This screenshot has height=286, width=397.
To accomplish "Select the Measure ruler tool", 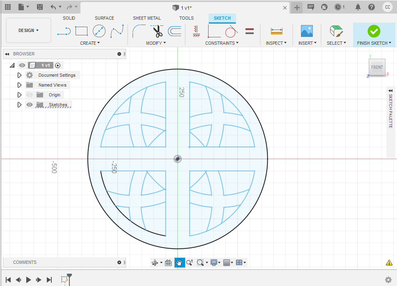I will (x=276, y=31).
